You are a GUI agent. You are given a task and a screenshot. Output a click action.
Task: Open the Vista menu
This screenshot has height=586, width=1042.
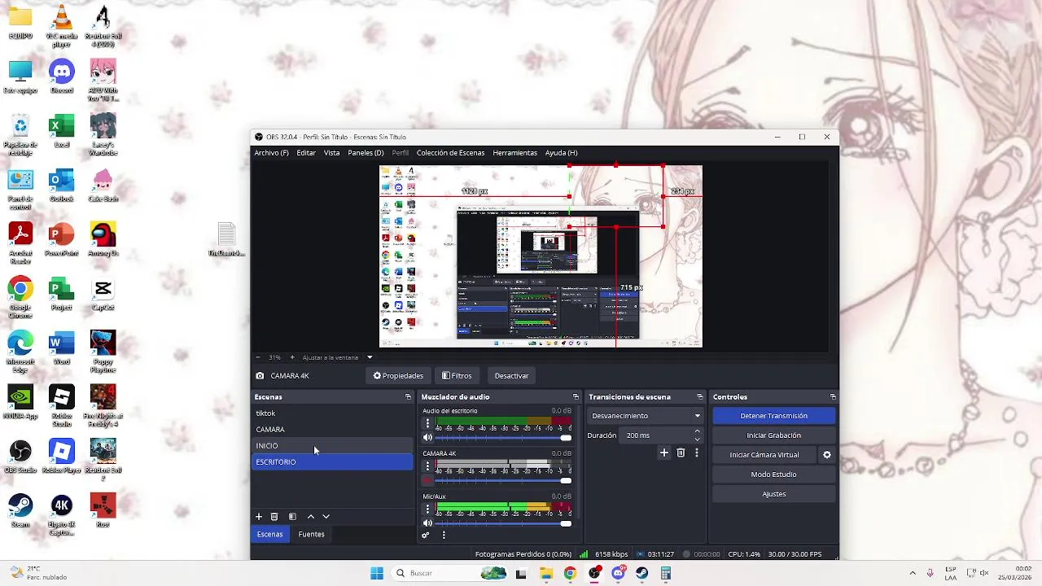pyautogui.click(x=331, y=153)
